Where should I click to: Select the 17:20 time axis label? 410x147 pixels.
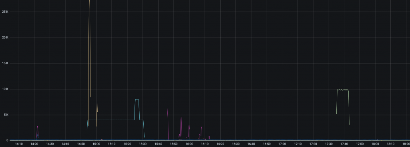point(313,144)
